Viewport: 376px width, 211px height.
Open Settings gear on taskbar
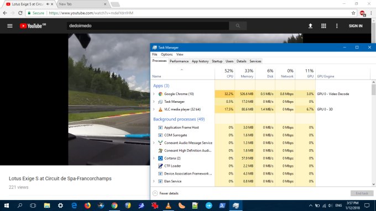tap(60, 205)
